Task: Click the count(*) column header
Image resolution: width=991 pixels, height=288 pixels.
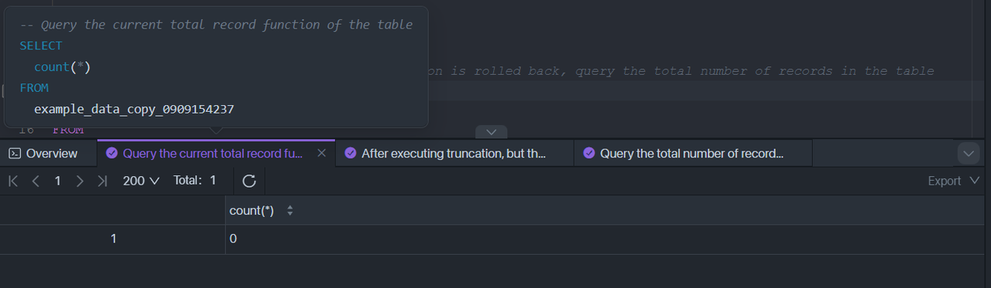Action: click(x=252, y=210)
